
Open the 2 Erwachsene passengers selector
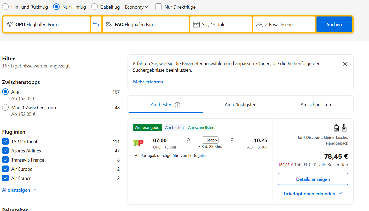(284, 24)
